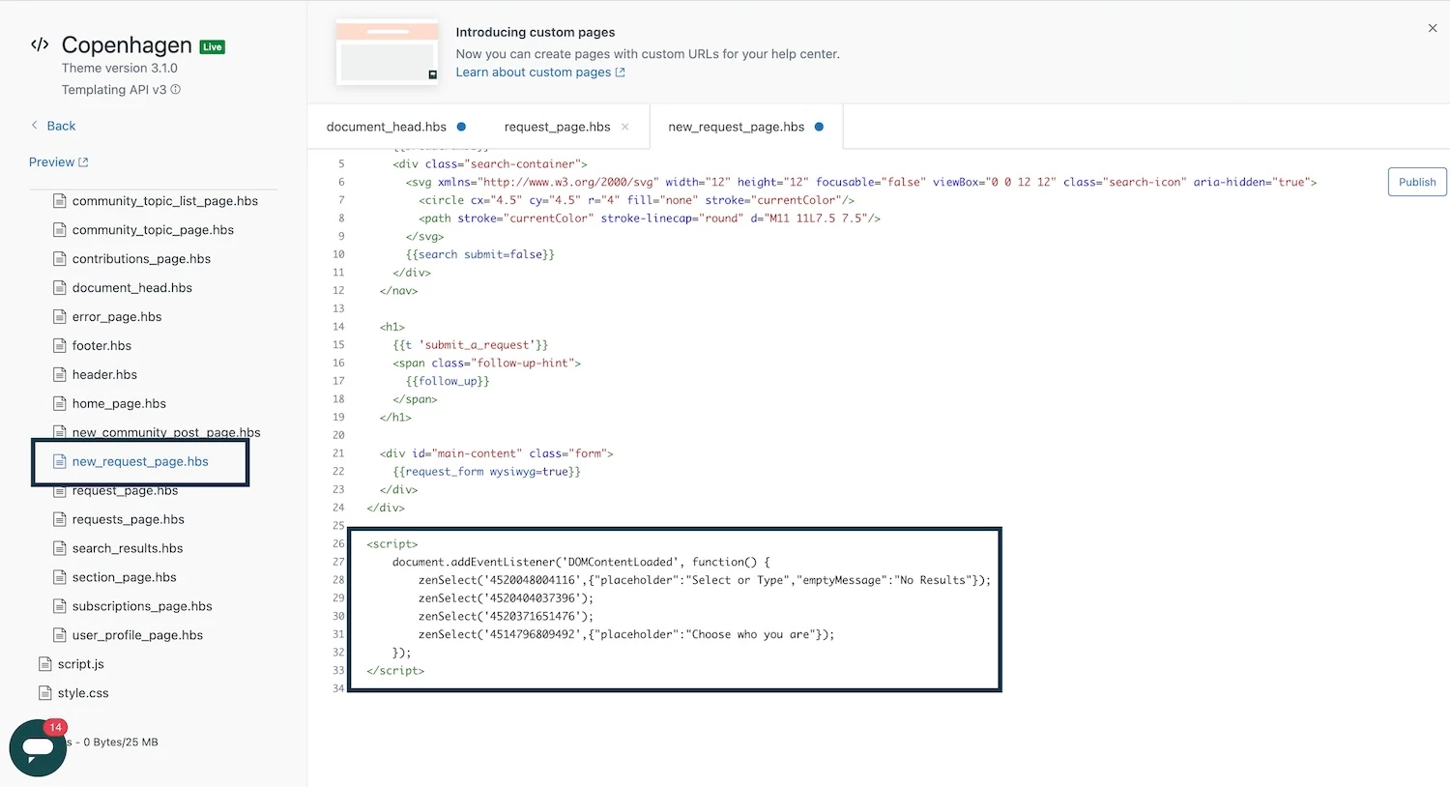Click file icon beside style.css

tap(45, 693)
